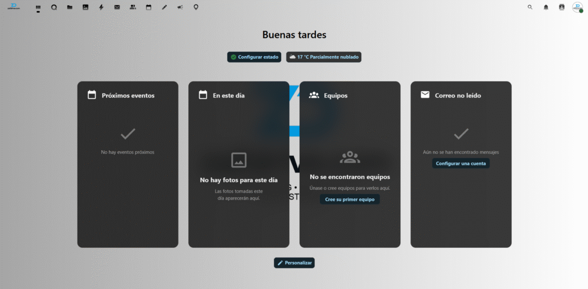Open the Maps location pin icon
The height and width of the screenshot is (289, 588).
click(x=196, y=7)
